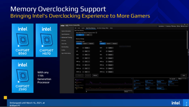Image resolution: width=189 pixels, height=107 pixels.
Task: Click info icon beside Active Real-Time Memory Frequency Point
Action: [x=96, y=33]
